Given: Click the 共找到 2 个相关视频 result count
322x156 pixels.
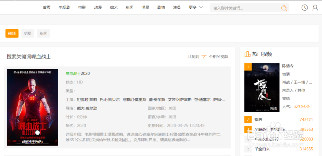Looking at the screenshot, I should (x=208, y=57).
